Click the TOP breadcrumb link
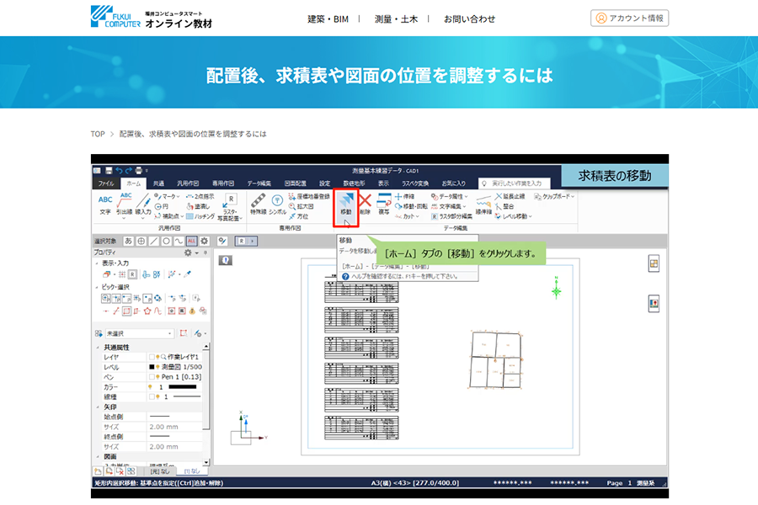 (99, 132)
